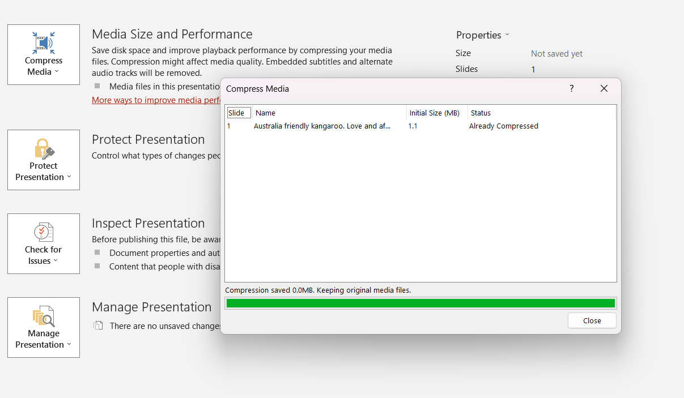
Task: Close the Compress Media dialog with X
Action: point(604,88)
